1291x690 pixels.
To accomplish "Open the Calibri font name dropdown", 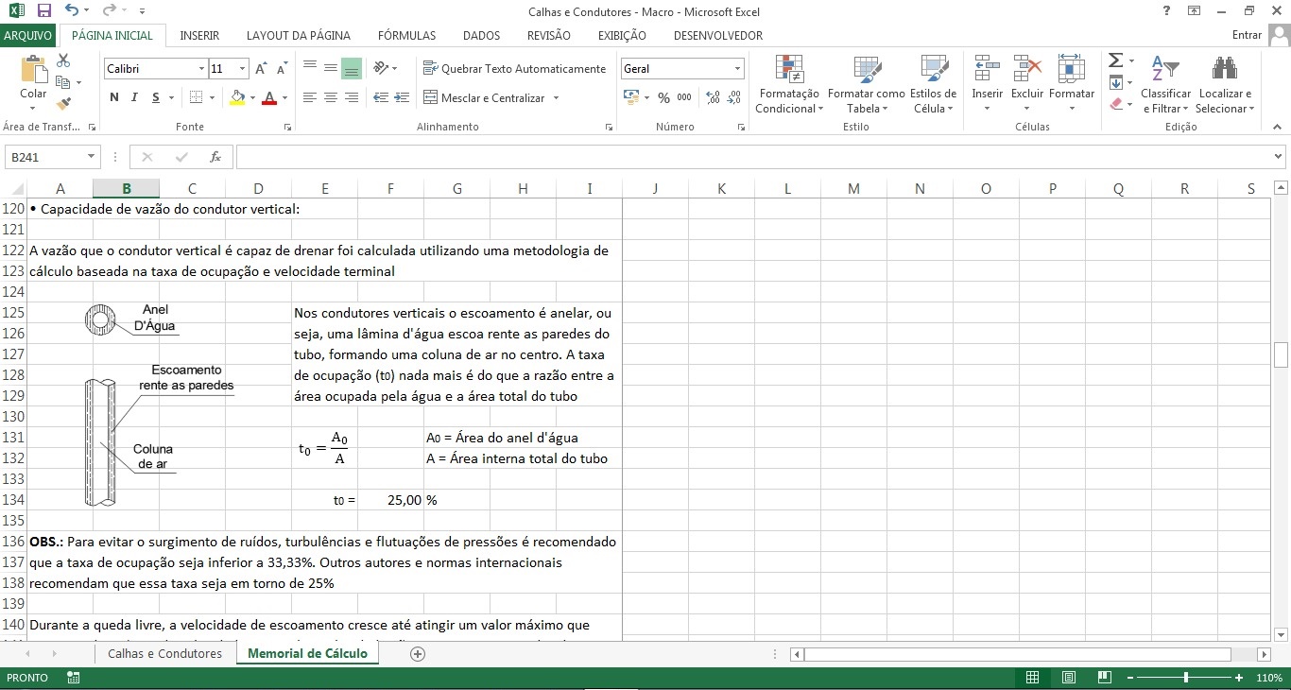I will (201, 69).
